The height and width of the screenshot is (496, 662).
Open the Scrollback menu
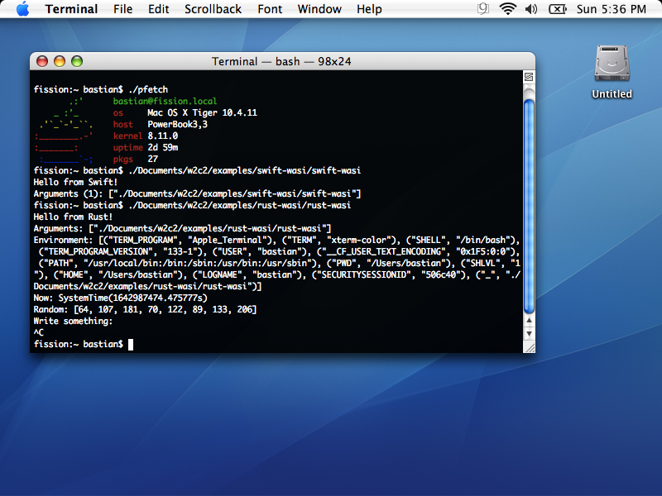pyautogui.click(x=213, y=9)
